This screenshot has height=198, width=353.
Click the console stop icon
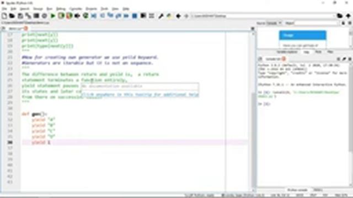pos(338,59)
